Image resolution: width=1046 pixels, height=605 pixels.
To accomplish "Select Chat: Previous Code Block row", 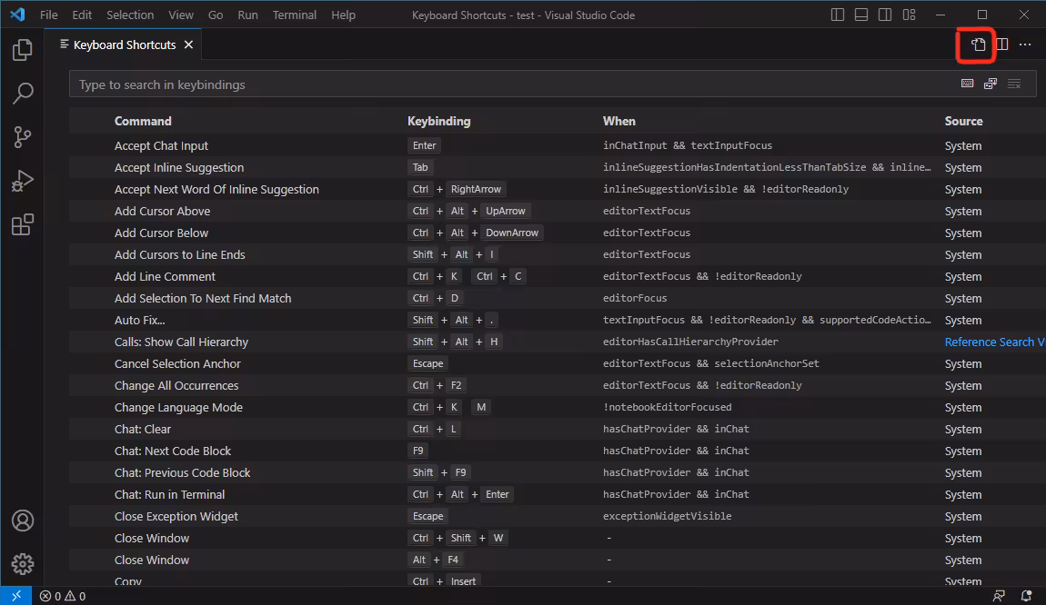I will [557, 472].
